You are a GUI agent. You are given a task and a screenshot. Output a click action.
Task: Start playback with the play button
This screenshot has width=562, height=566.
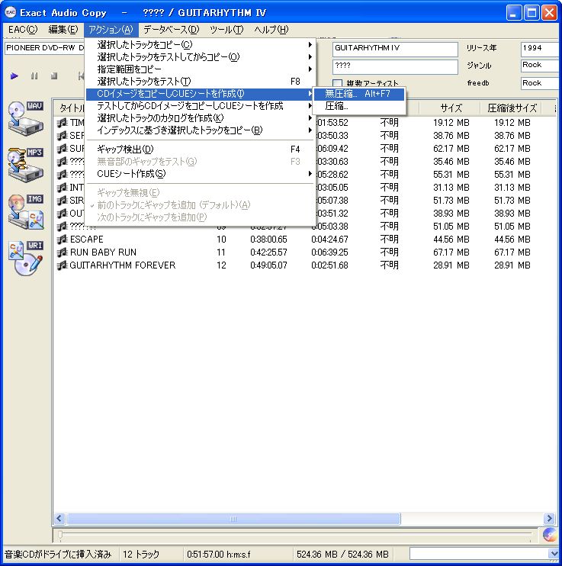pyautogui.click(x=14, y=76)
